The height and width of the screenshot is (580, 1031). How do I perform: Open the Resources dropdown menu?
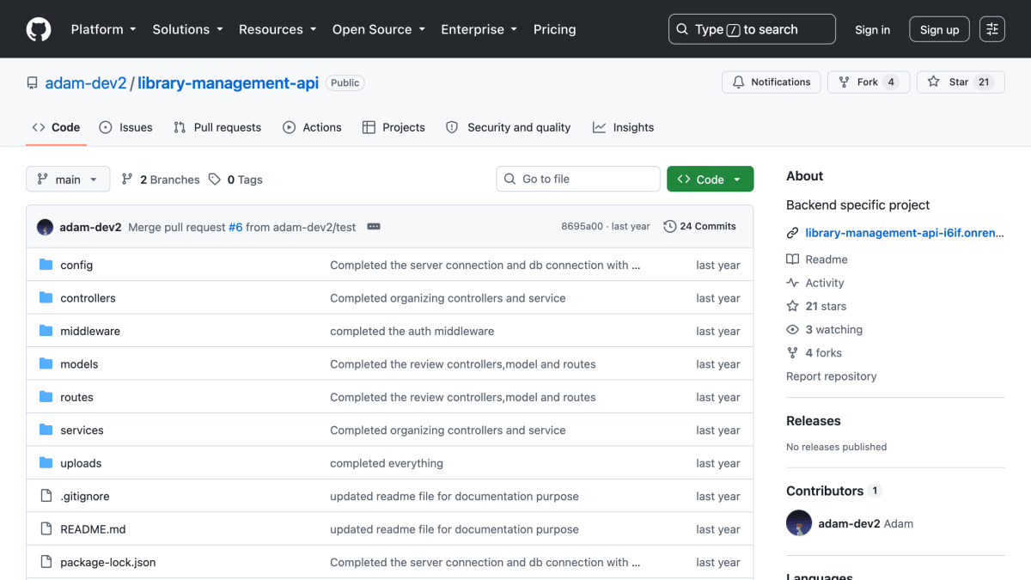tap(278, 29)
